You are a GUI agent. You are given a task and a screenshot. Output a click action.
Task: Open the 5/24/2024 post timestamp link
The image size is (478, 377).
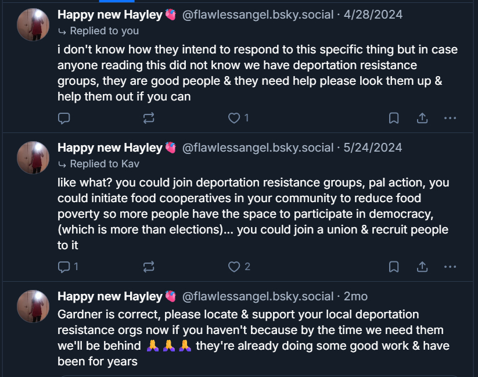click(x=372, y=148)
